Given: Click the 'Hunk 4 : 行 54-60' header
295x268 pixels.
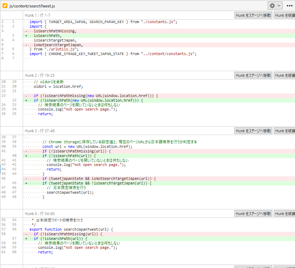Looking at the screenshot, I should 40,214.
